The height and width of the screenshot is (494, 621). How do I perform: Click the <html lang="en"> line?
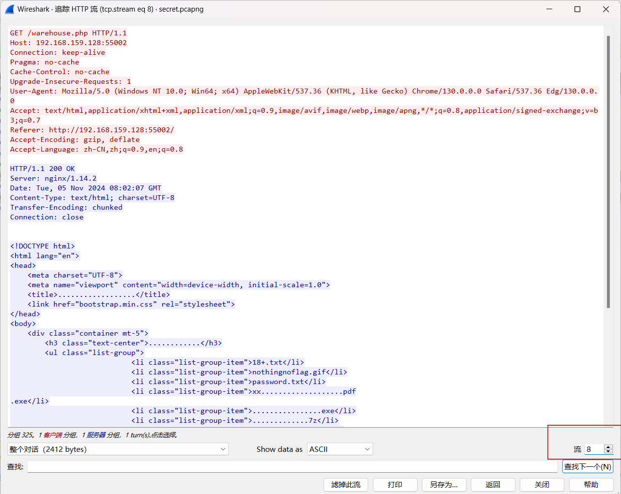(45, 256)
